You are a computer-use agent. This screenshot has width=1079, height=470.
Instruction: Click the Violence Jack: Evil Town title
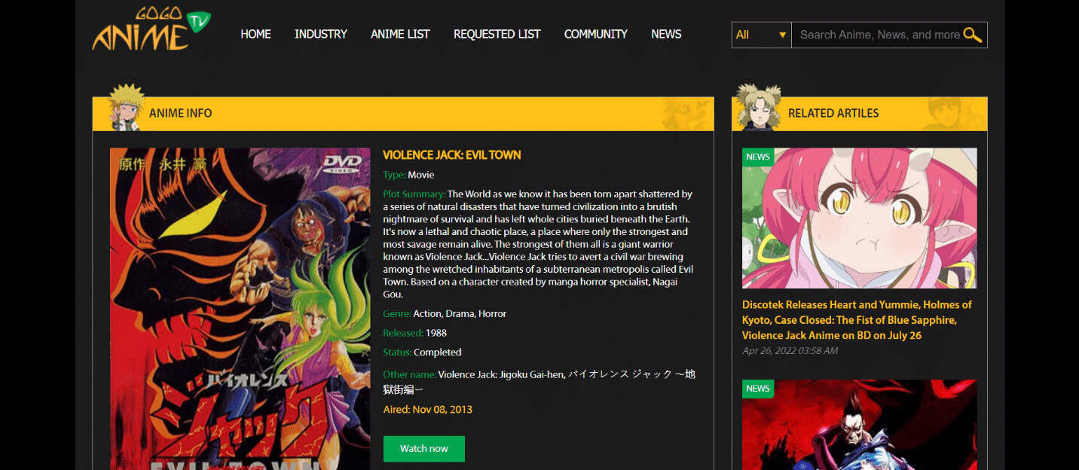click(x=451, y=155)
